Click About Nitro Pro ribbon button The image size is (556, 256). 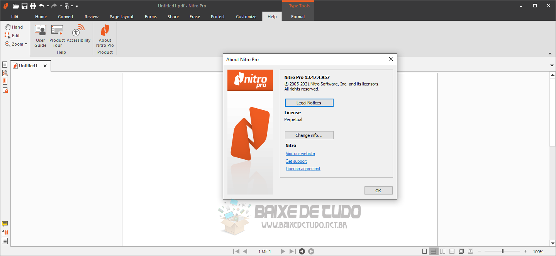pyautogui.click(x=105, y=36)
